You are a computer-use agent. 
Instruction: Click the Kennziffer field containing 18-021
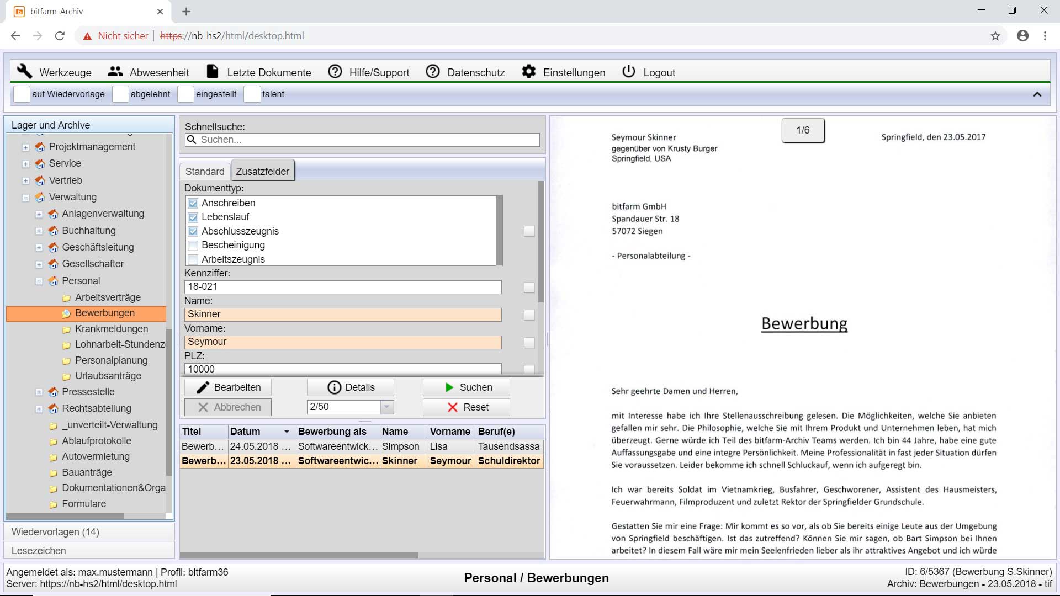(343, 287)
